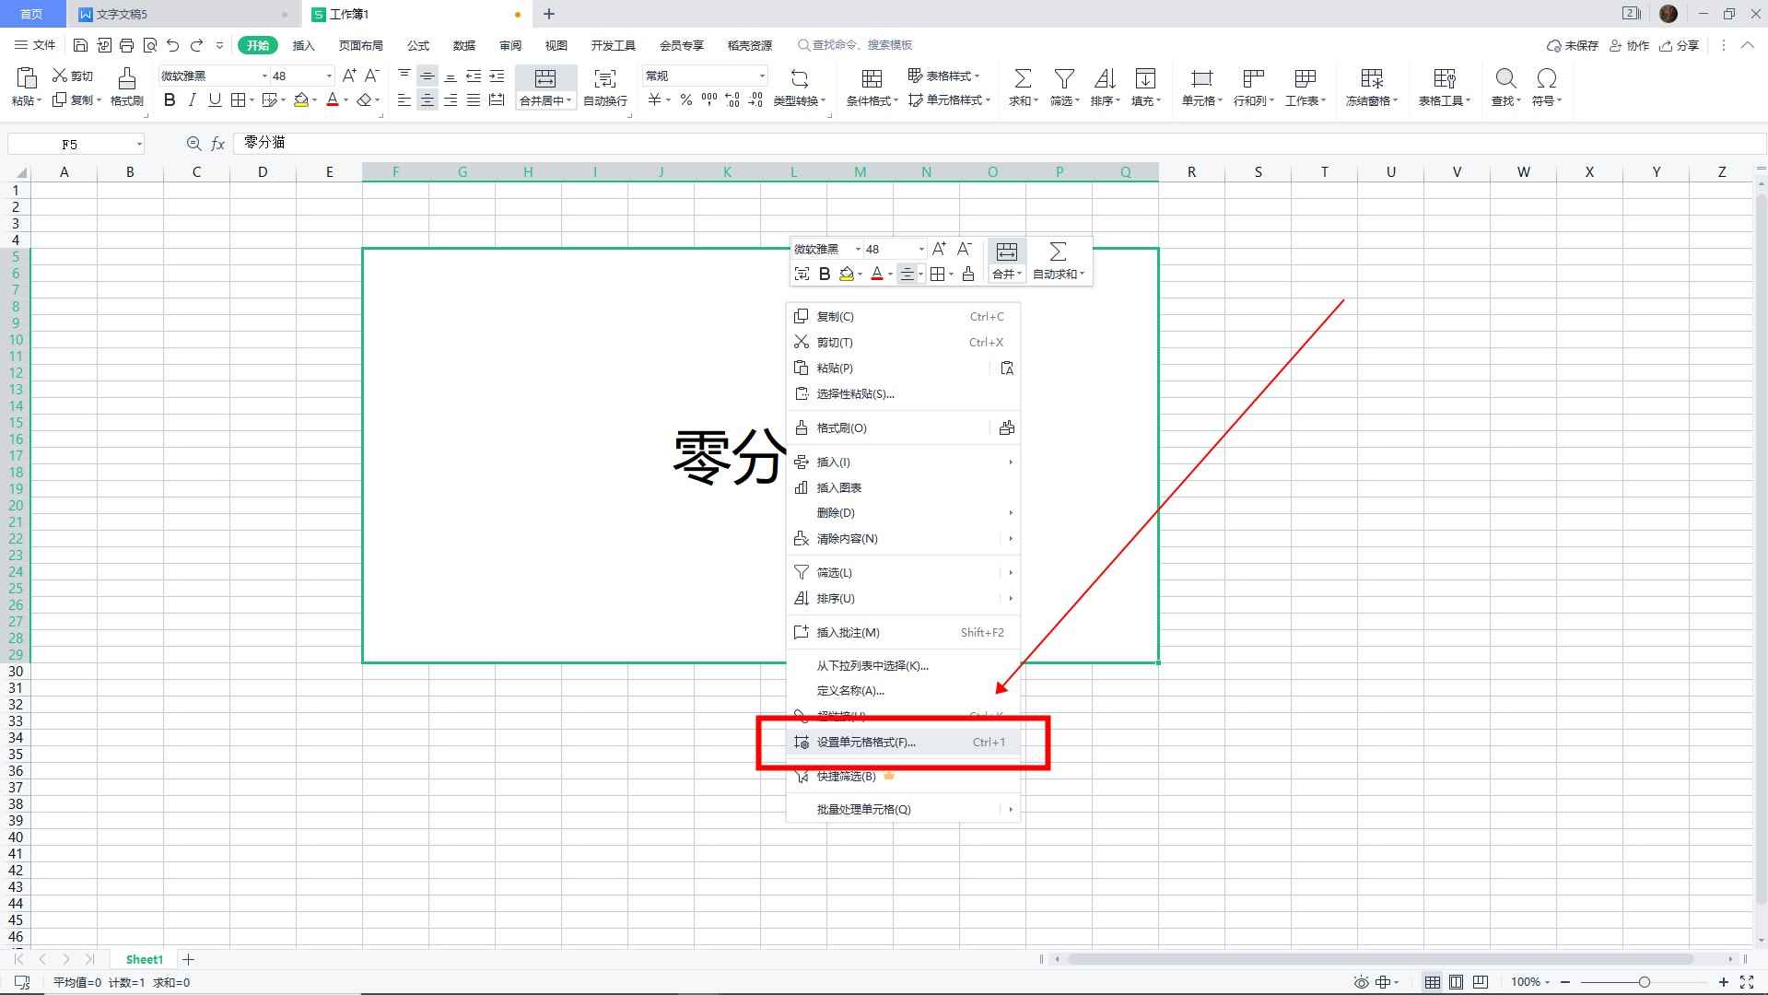
Task: Click the 分享 share button
Action: coord(1679,44)
